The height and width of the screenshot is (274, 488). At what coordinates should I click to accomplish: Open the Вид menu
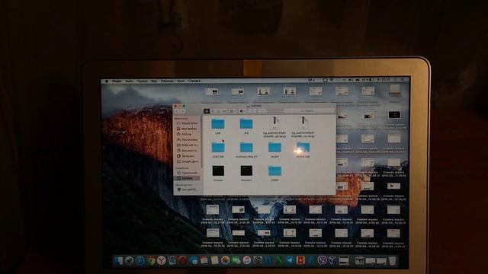(154, 81)
